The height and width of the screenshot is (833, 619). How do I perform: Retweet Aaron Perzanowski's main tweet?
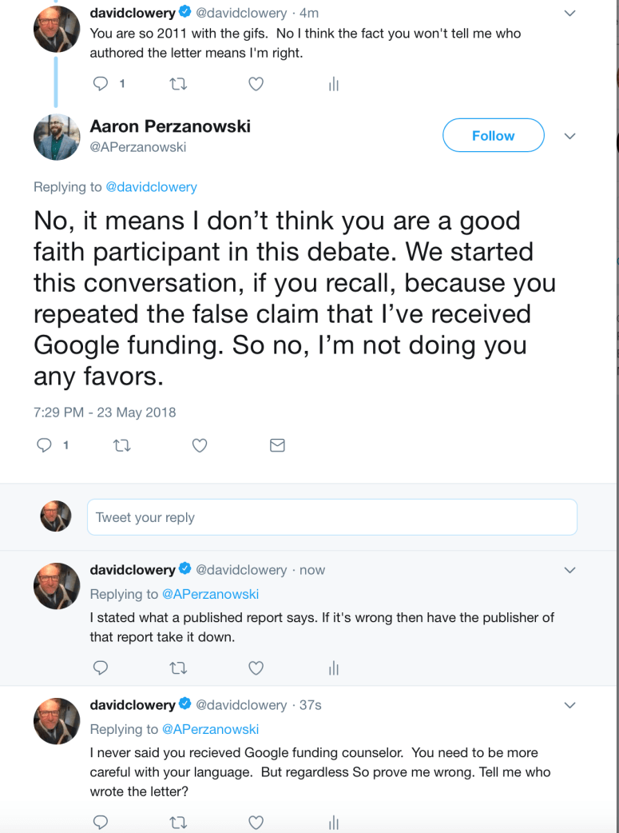122,445
